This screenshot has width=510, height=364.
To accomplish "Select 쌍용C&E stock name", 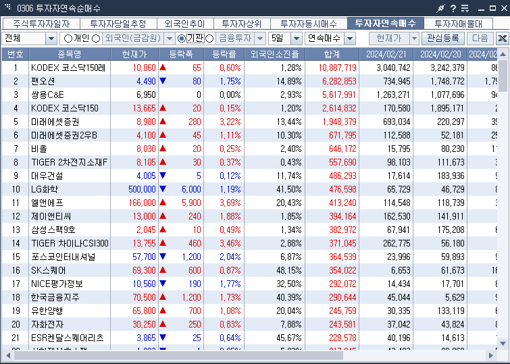I will coord(47,95).
